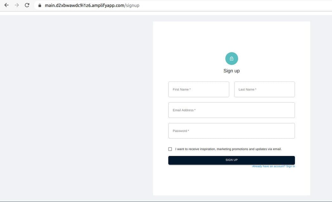
Task: Enable the marketing promotions email checkbox
Action: click(x=170, y=148)
